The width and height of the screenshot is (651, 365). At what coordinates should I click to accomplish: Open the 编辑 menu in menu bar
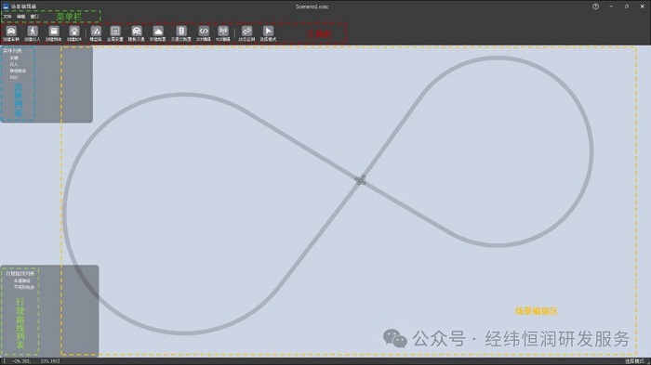tap(20, 17)
